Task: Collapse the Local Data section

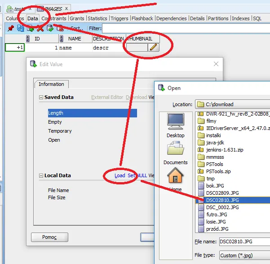Action: pos(41,176)
